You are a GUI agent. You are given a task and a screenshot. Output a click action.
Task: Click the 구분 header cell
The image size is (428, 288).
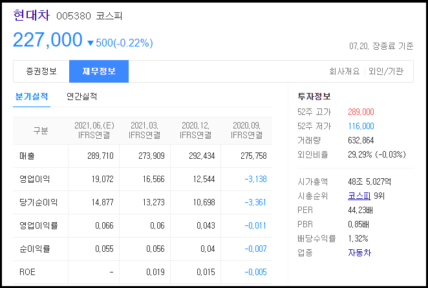pyautogui.click(x=40, y=130)
